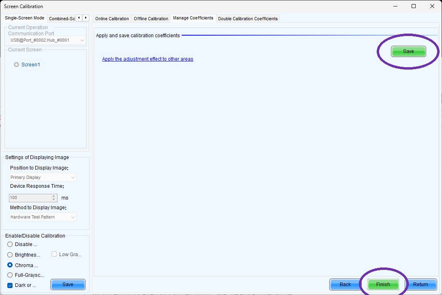This screenshot has width=442, height=295.
Task: Close the Screen Calibration window
Action: tap(432, 6)
